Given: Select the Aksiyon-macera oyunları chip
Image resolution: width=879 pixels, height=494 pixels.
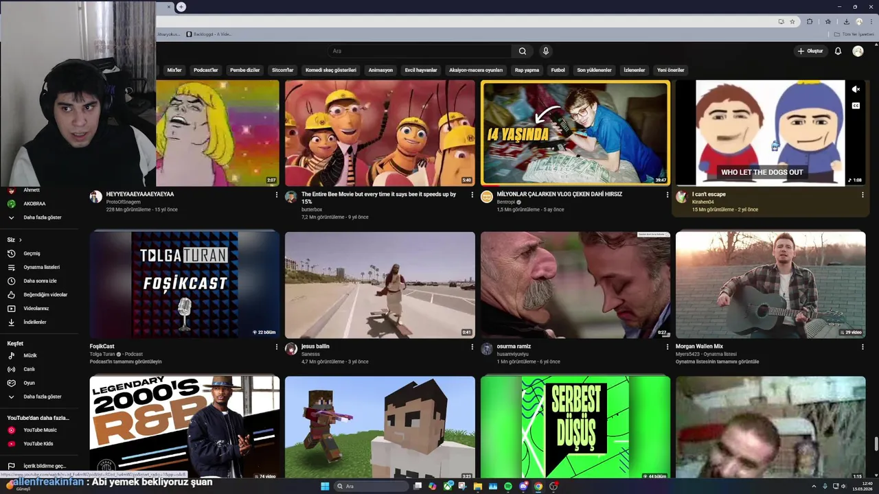Looking at the screenshot, I should [x=476, y=70].
